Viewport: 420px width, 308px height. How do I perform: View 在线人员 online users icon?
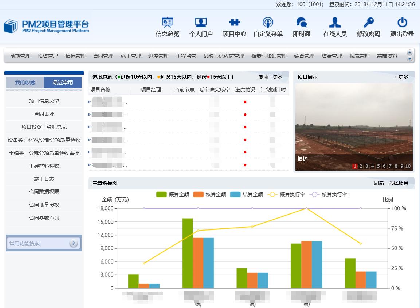(335, 23)
